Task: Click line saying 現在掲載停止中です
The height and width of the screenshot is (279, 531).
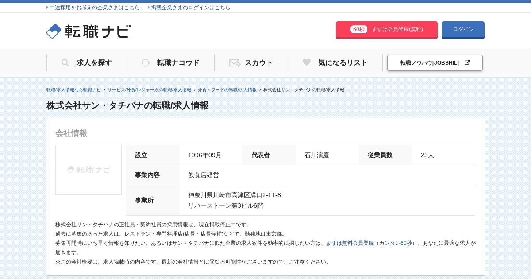Action: [x=153, y=225]
